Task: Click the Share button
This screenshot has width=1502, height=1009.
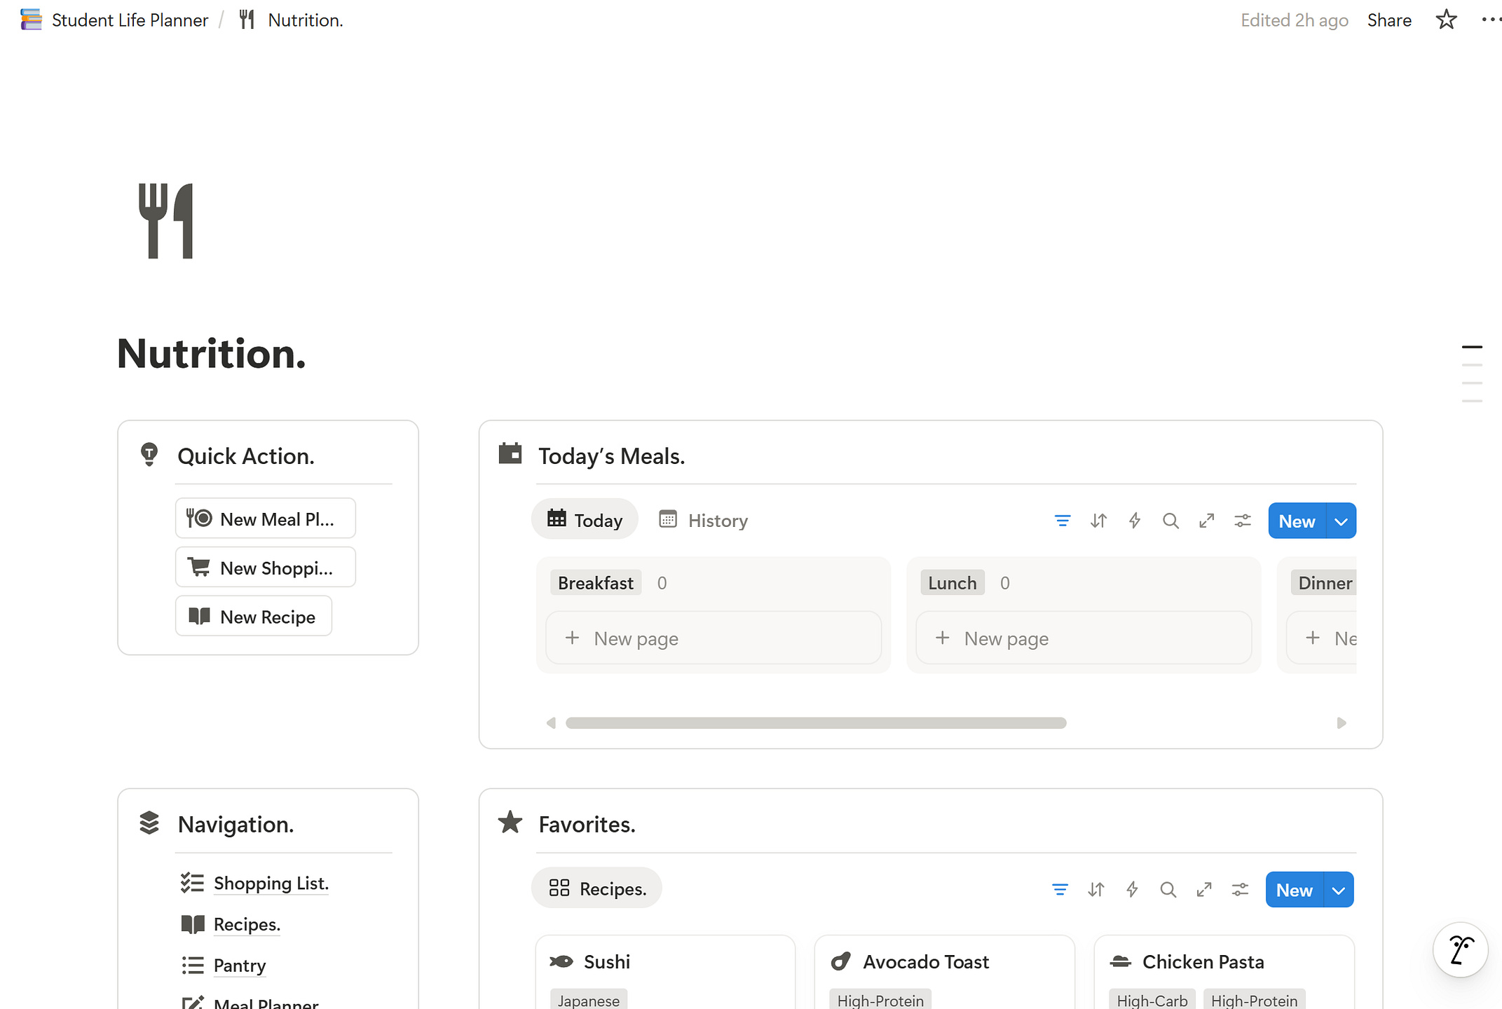Action: (1388, 20)
